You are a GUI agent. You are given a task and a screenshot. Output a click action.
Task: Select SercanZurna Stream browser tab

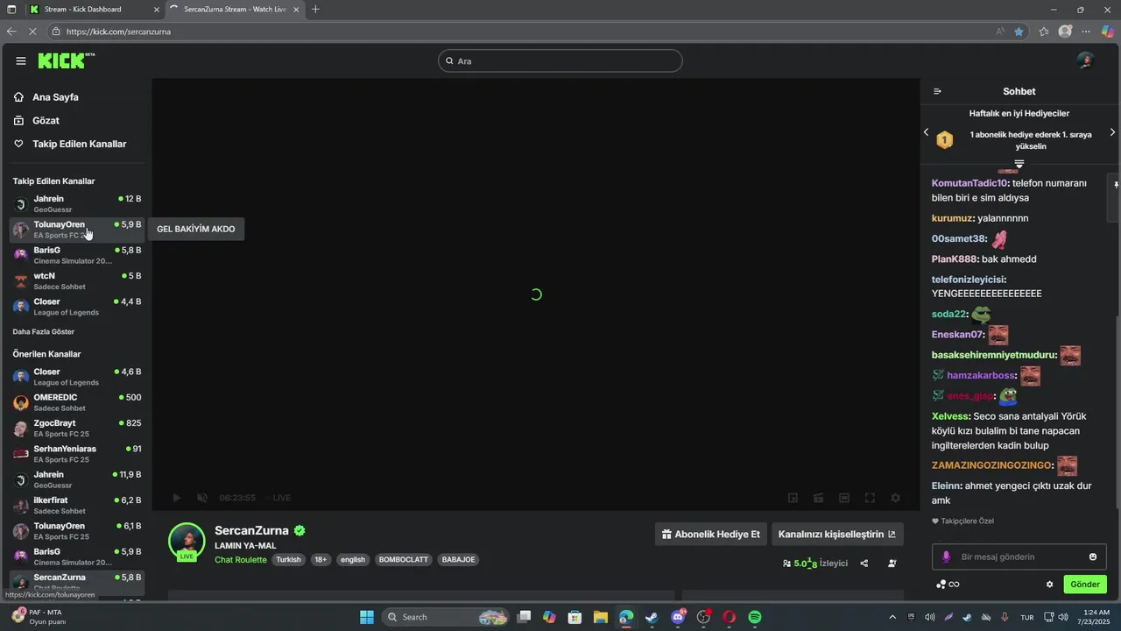click(232, 10)
